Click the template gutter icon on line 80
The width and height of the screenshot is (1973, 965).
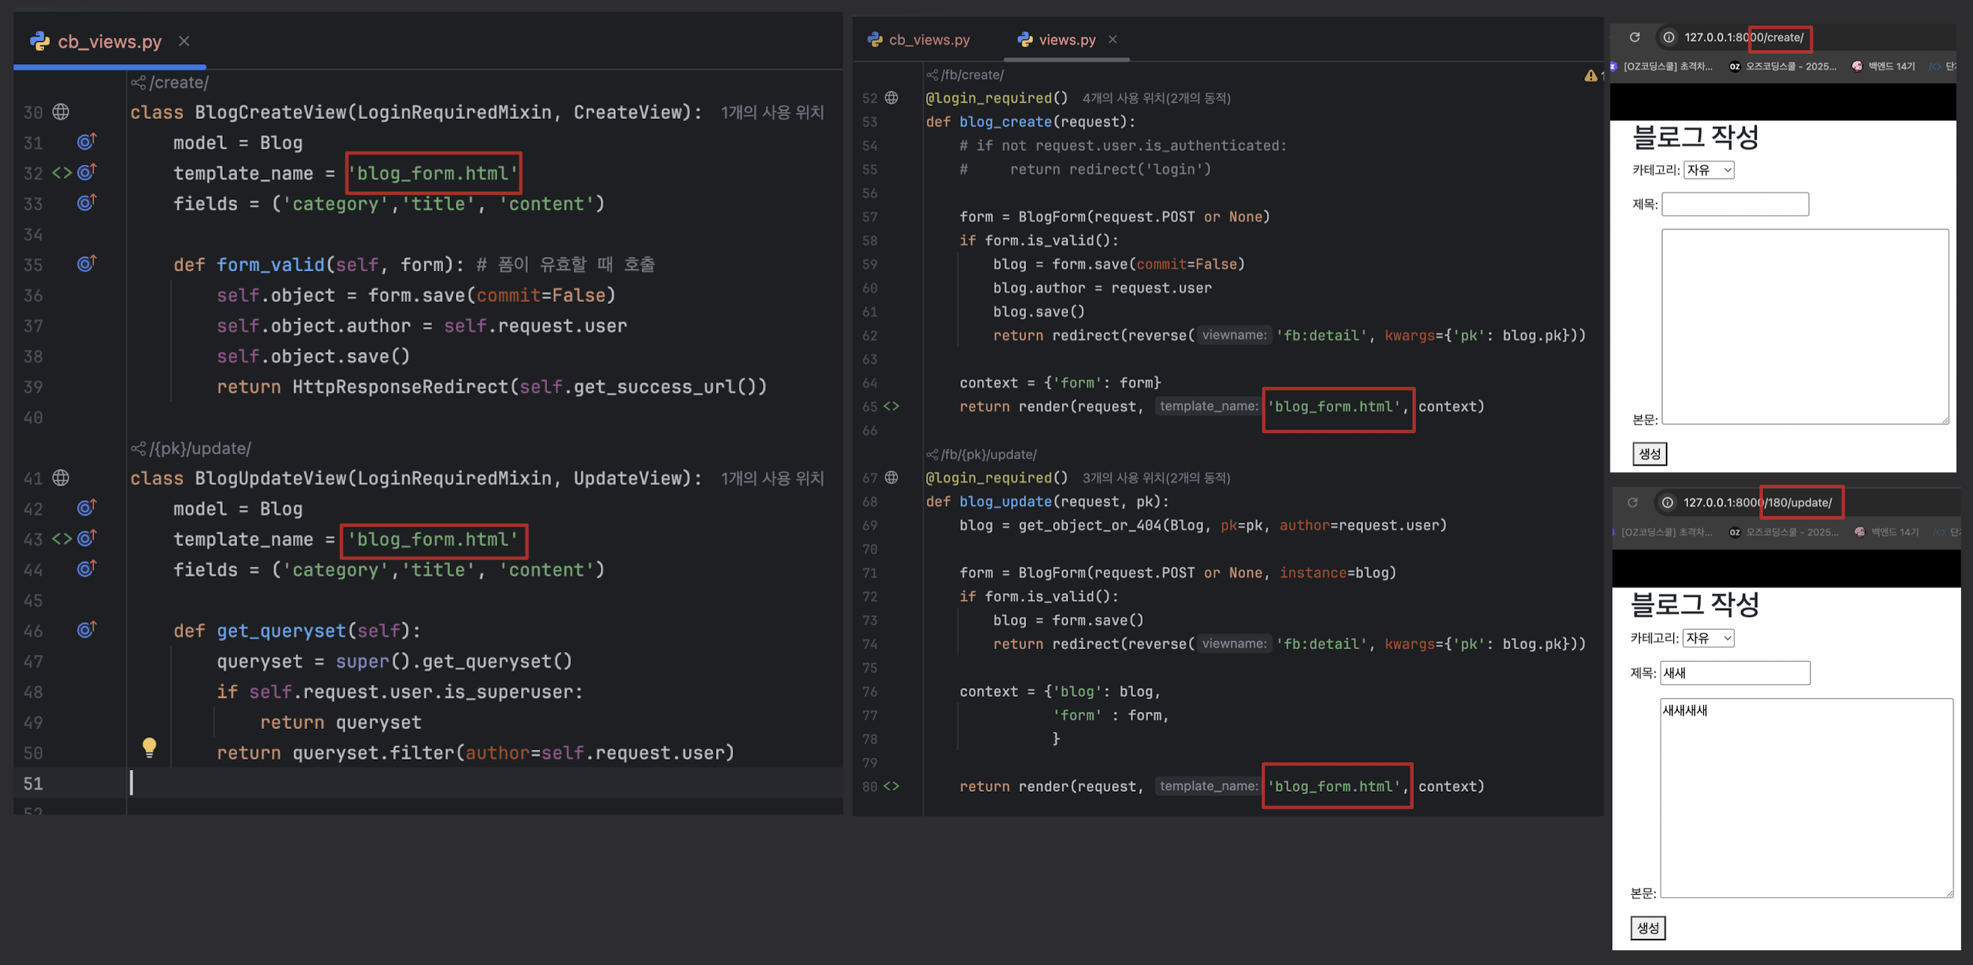(892, 786)
